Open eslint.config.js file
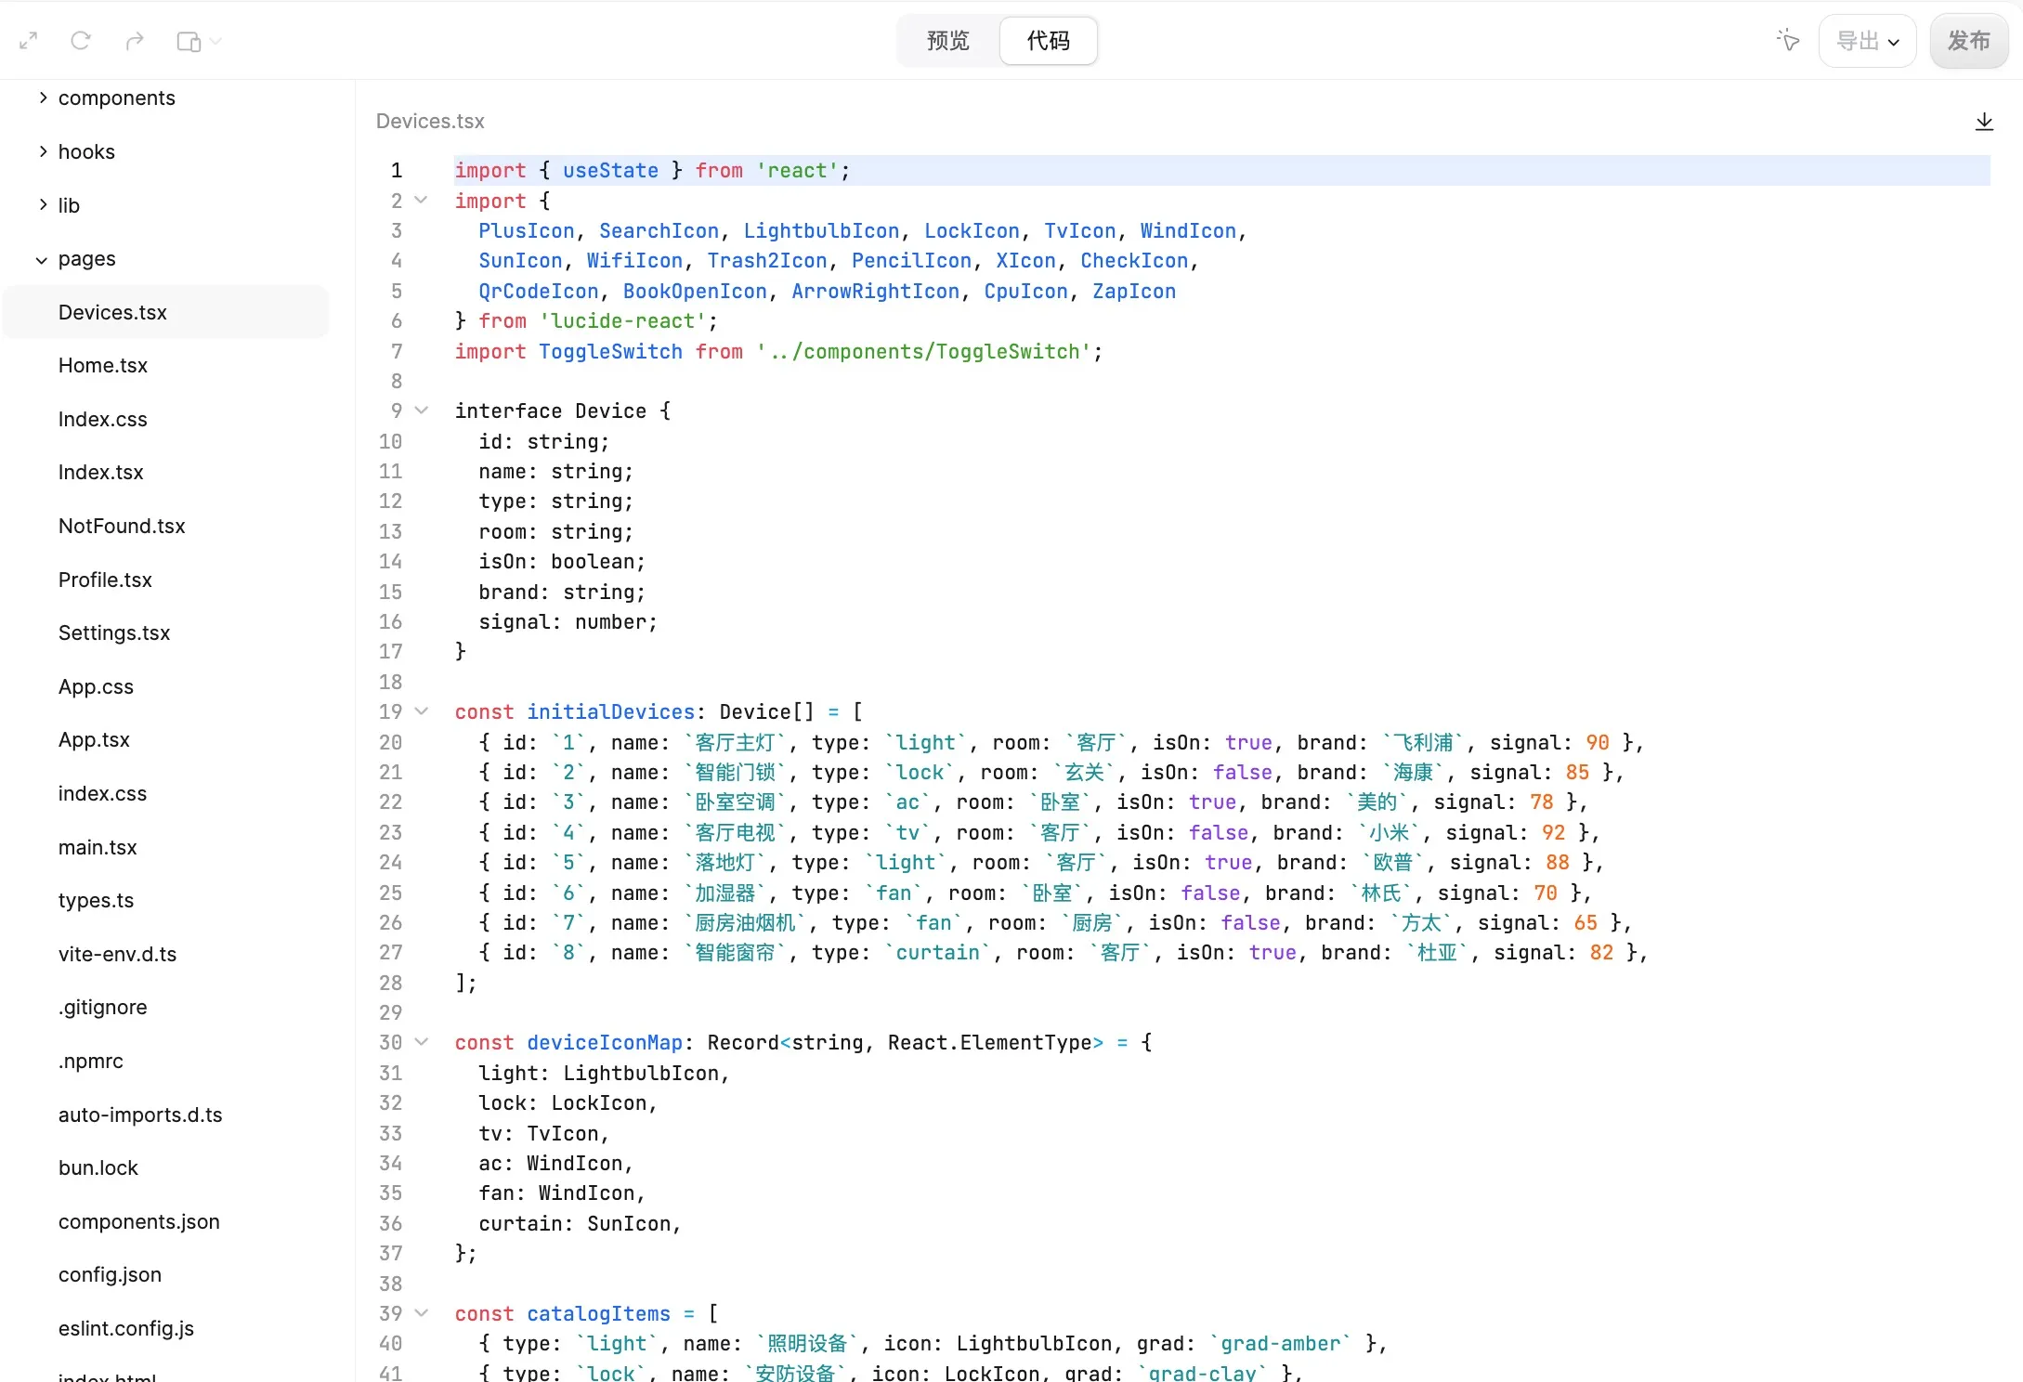 tap(126, 1329)
